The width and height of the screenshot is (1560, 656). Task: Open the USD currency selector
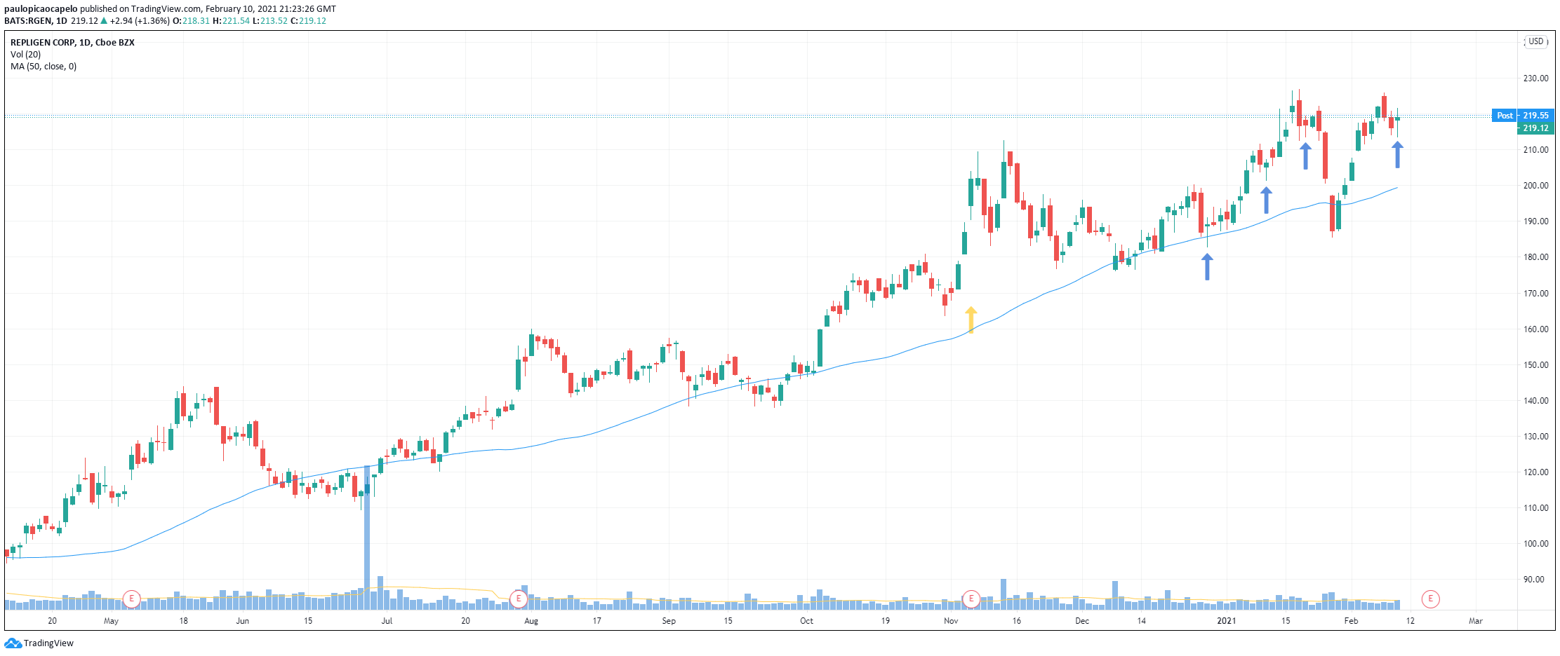1537,41
